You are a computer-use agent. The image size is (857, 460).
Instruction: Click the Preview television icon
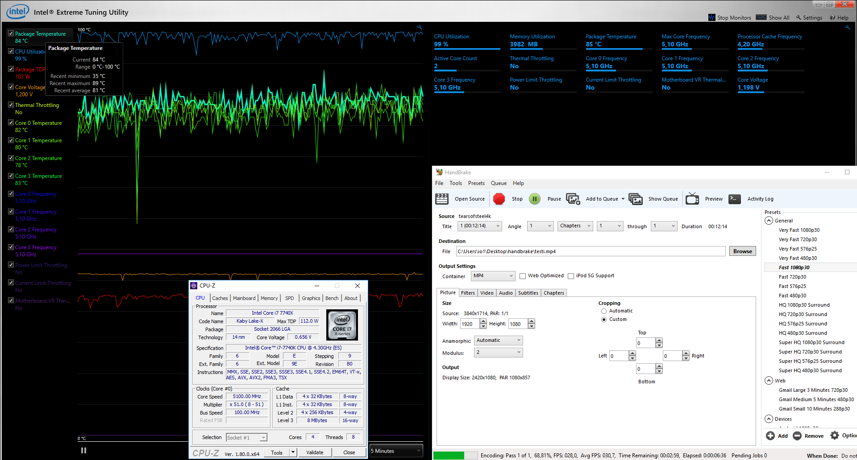tap(692, 199)
